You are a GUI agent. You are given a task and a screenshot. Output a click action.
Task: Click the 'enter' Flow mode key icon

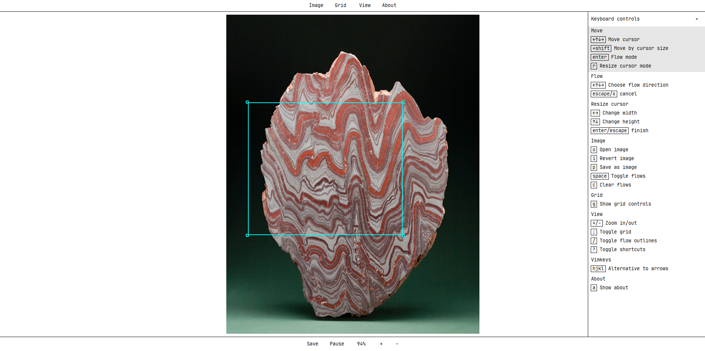(599, 57)
